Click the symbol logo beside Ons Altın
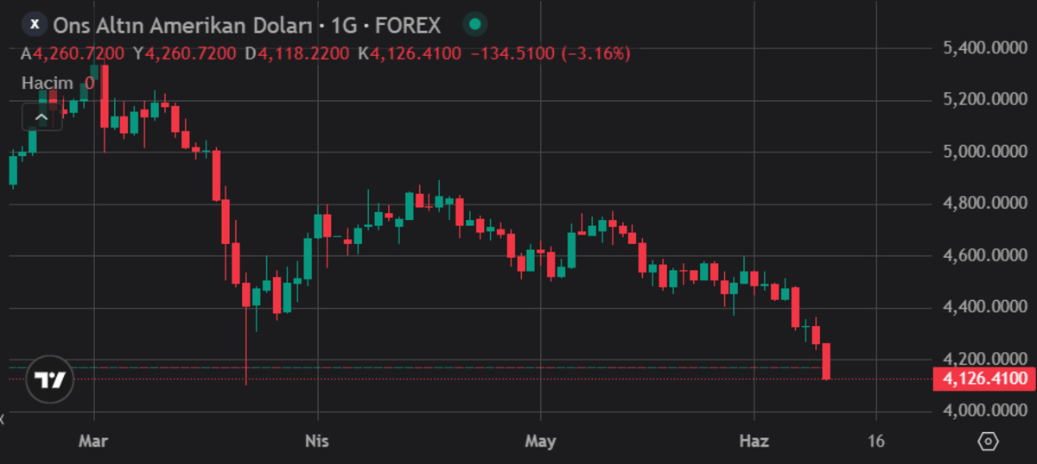 point(34,25)
